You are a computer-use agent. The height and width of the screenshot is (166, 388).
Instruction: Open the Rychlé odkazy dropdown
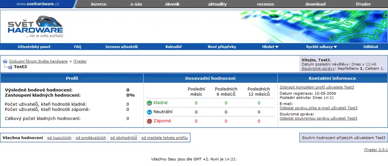[321, 47]
